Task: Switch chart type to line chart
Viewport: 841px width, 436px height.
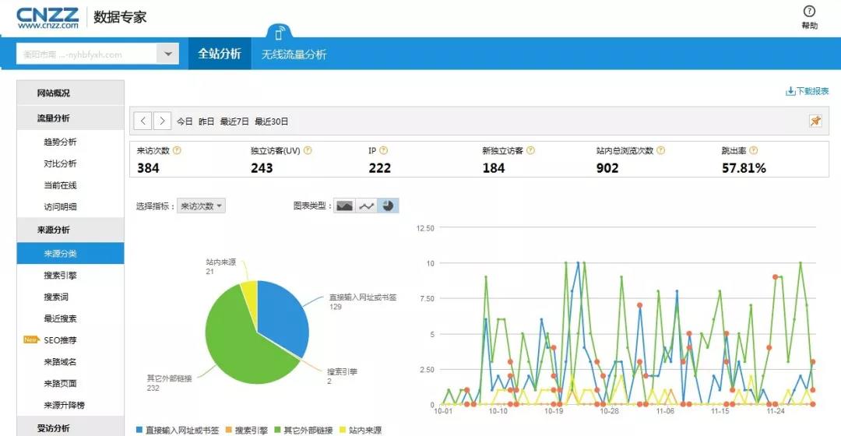Action: [x=366, y=206]
